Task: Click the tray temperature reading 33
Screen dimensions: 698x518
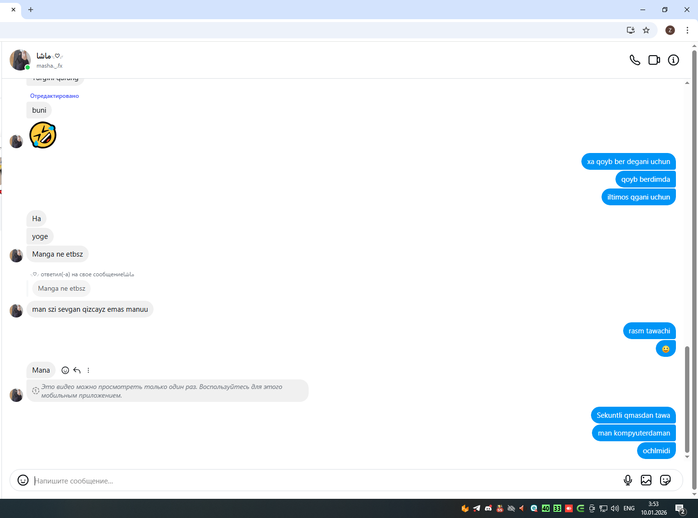Action: coord(557,508)
